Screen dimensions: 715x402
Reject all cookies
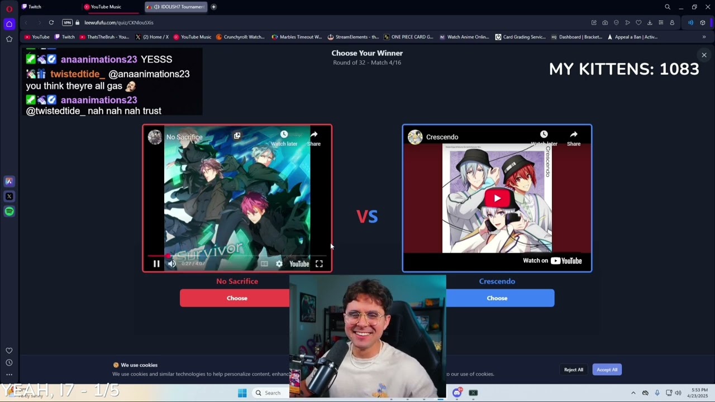(573, 370)
